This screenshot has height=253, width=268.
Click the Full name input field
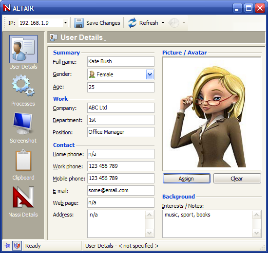pos(121,61)
